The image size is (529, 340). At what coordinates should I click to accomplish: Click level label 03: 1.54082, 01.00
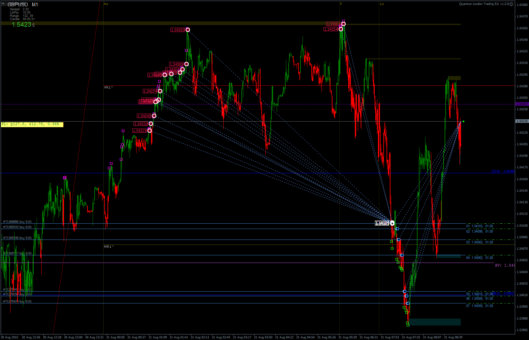(480, 242)
